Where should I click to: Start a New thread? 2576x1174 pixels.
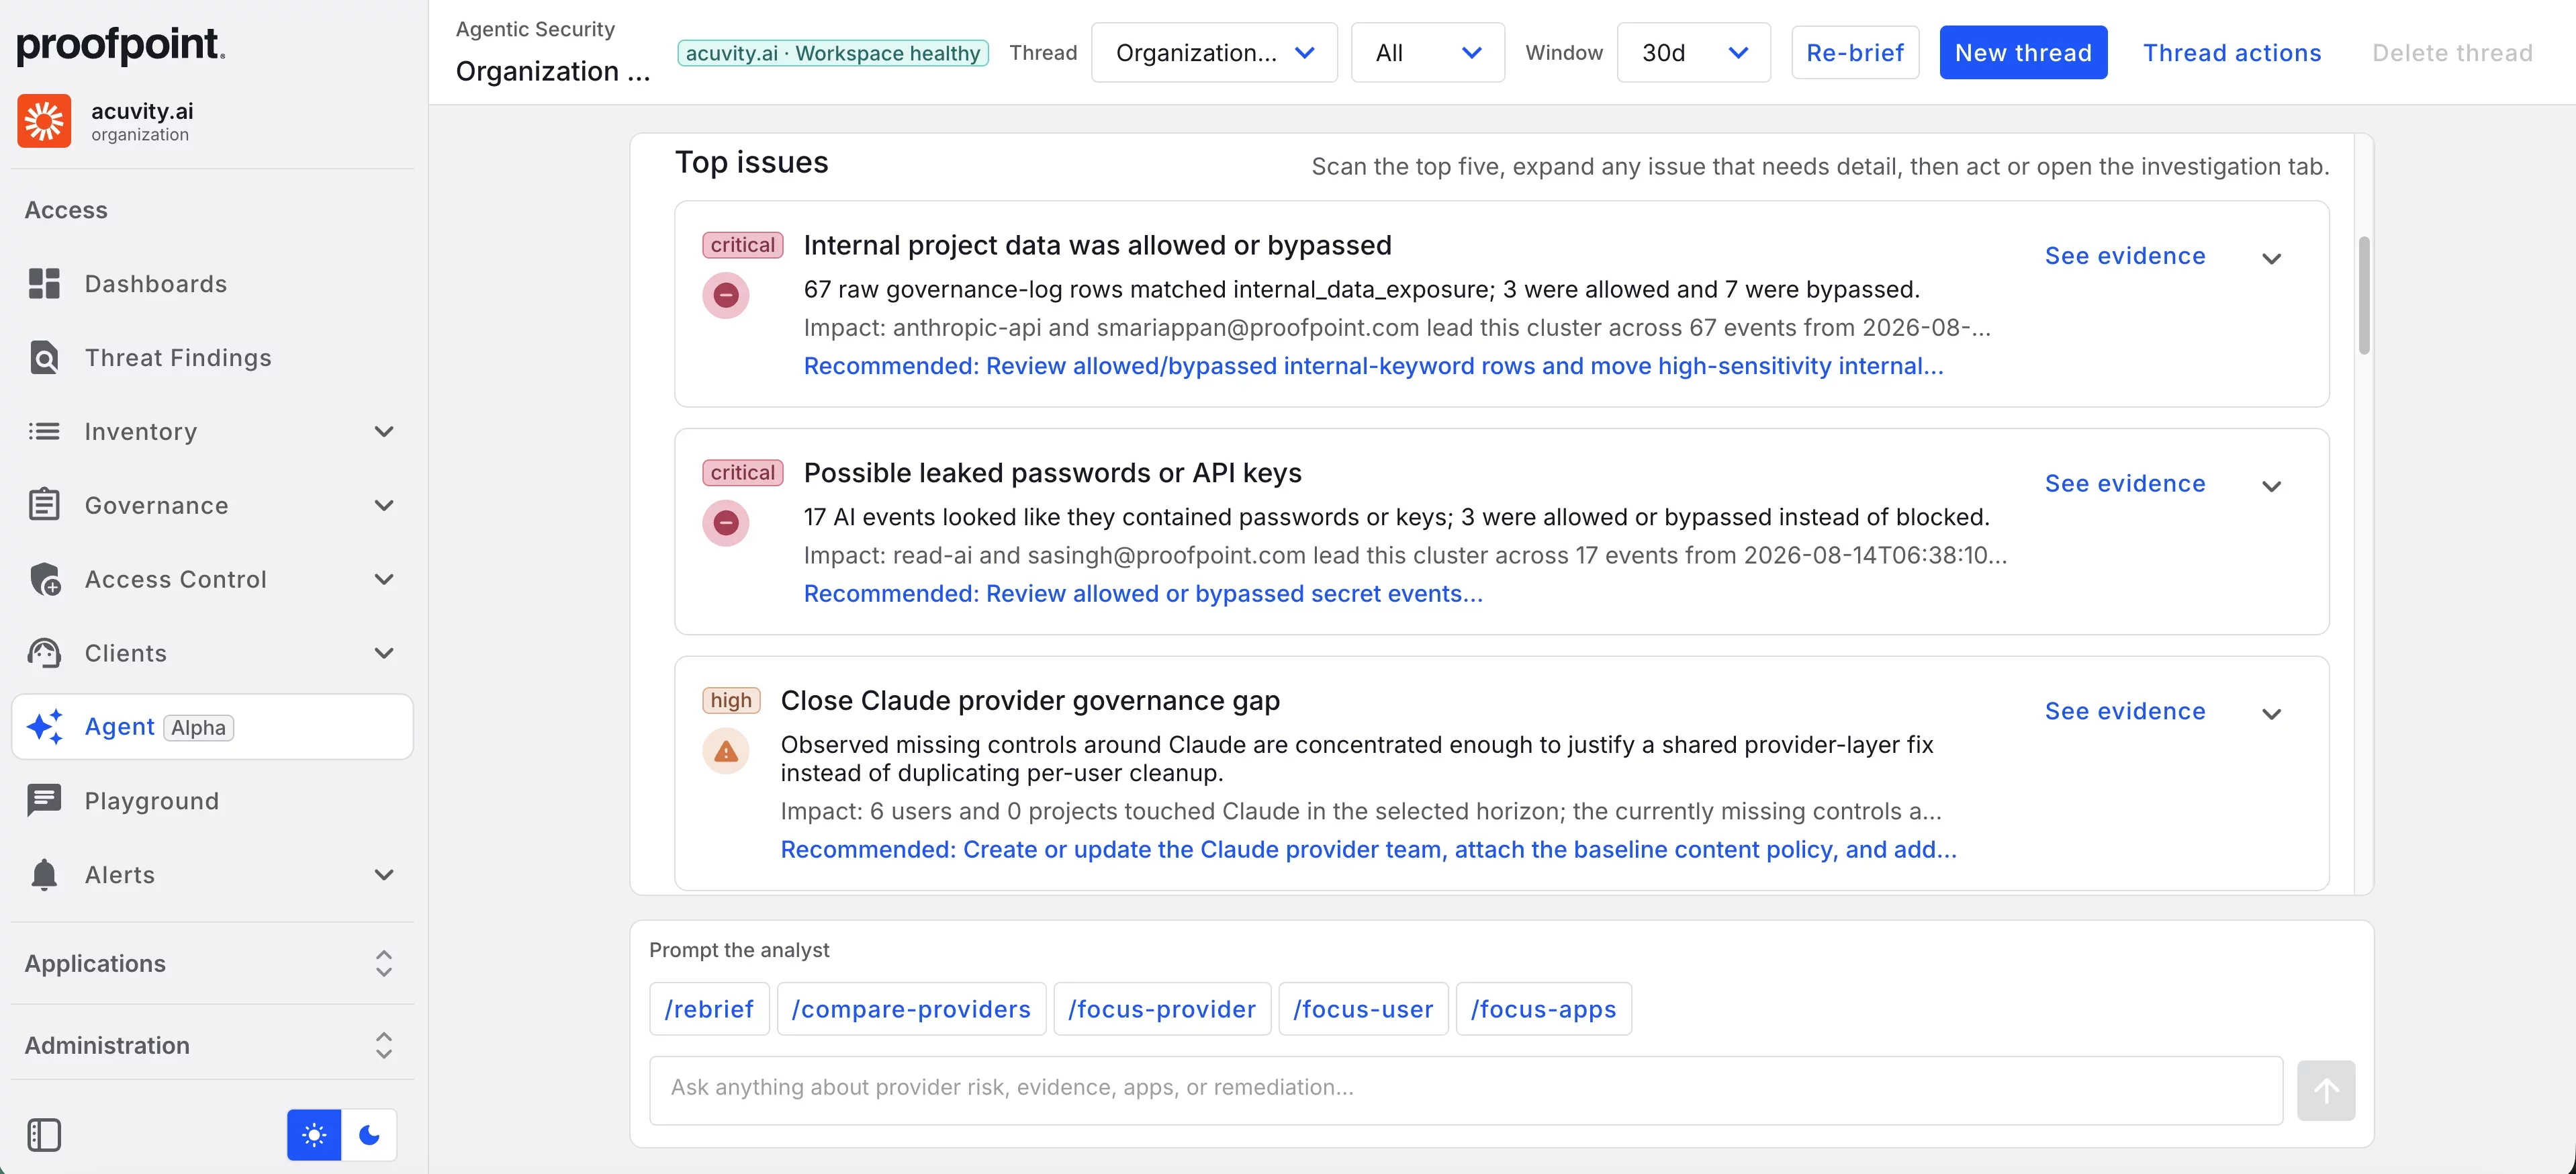2023,53
